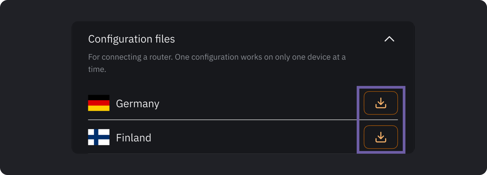Click the Germany flag icon
This screenshot has height=175, width=487.
click(99, 103)
